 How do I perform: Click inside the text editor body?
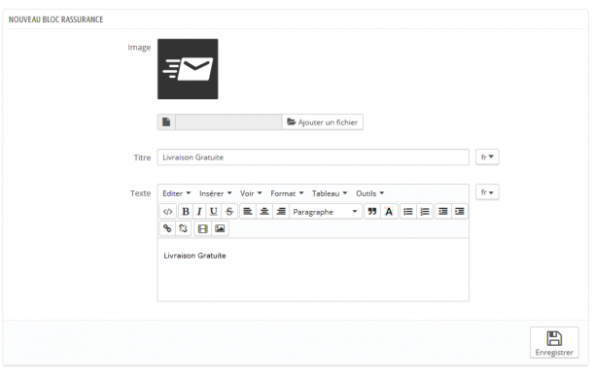pyautogui.click(x=313, y=270)
